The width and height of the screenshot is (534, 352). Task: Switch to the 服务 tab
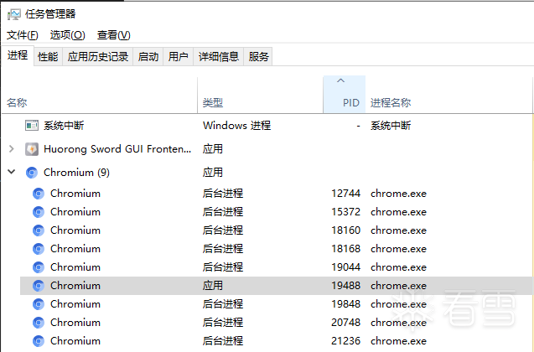pos(258,56)
